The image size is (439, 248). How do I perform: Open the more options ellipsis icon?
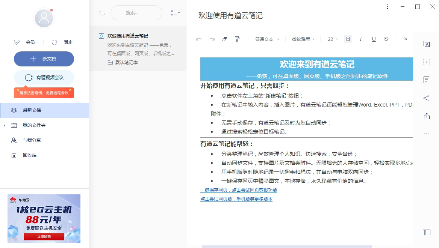tap(427, 134)
